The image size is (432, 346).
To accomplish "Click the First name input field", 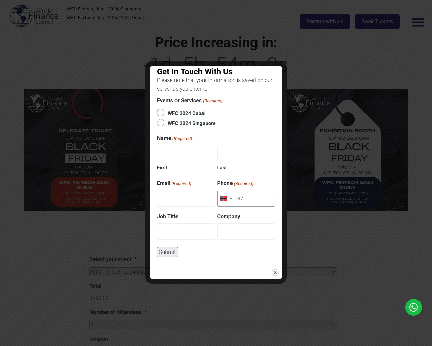I will [x=186, y=154].
